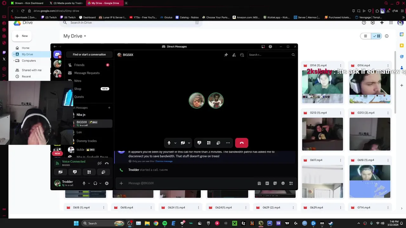
Task: Open the apps launcher in the message bar
Action: tap(291, 183)
